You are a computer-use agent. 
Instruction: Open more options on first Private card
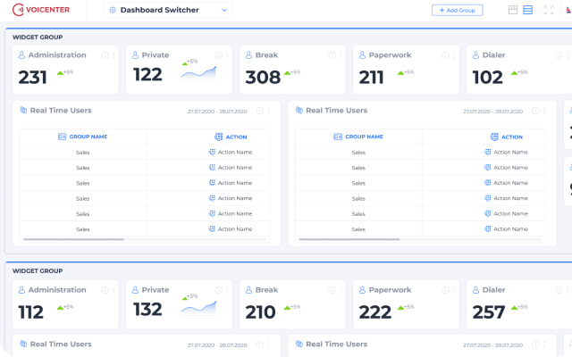[x=227, y=55]
